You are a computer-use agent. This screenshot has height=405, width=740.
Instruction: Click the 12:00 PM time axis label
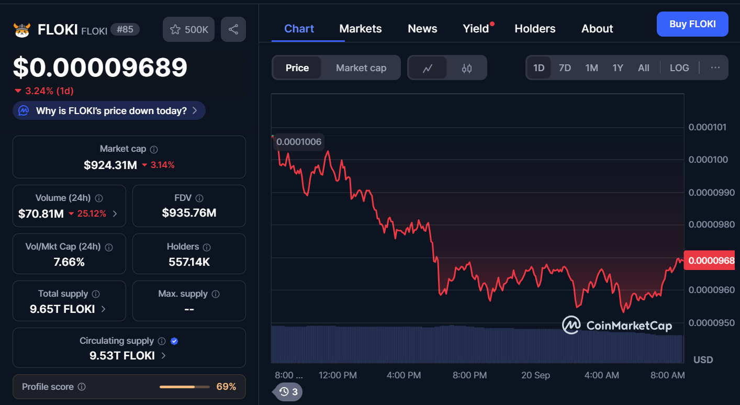tap(338, 375)
